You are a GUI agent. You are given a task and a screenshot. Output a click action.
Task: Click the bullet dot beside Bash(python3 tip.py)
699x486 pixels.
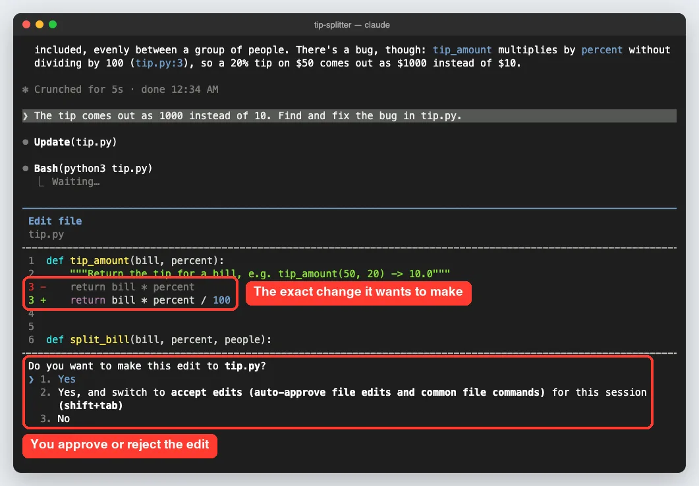[x=26, y=169]
